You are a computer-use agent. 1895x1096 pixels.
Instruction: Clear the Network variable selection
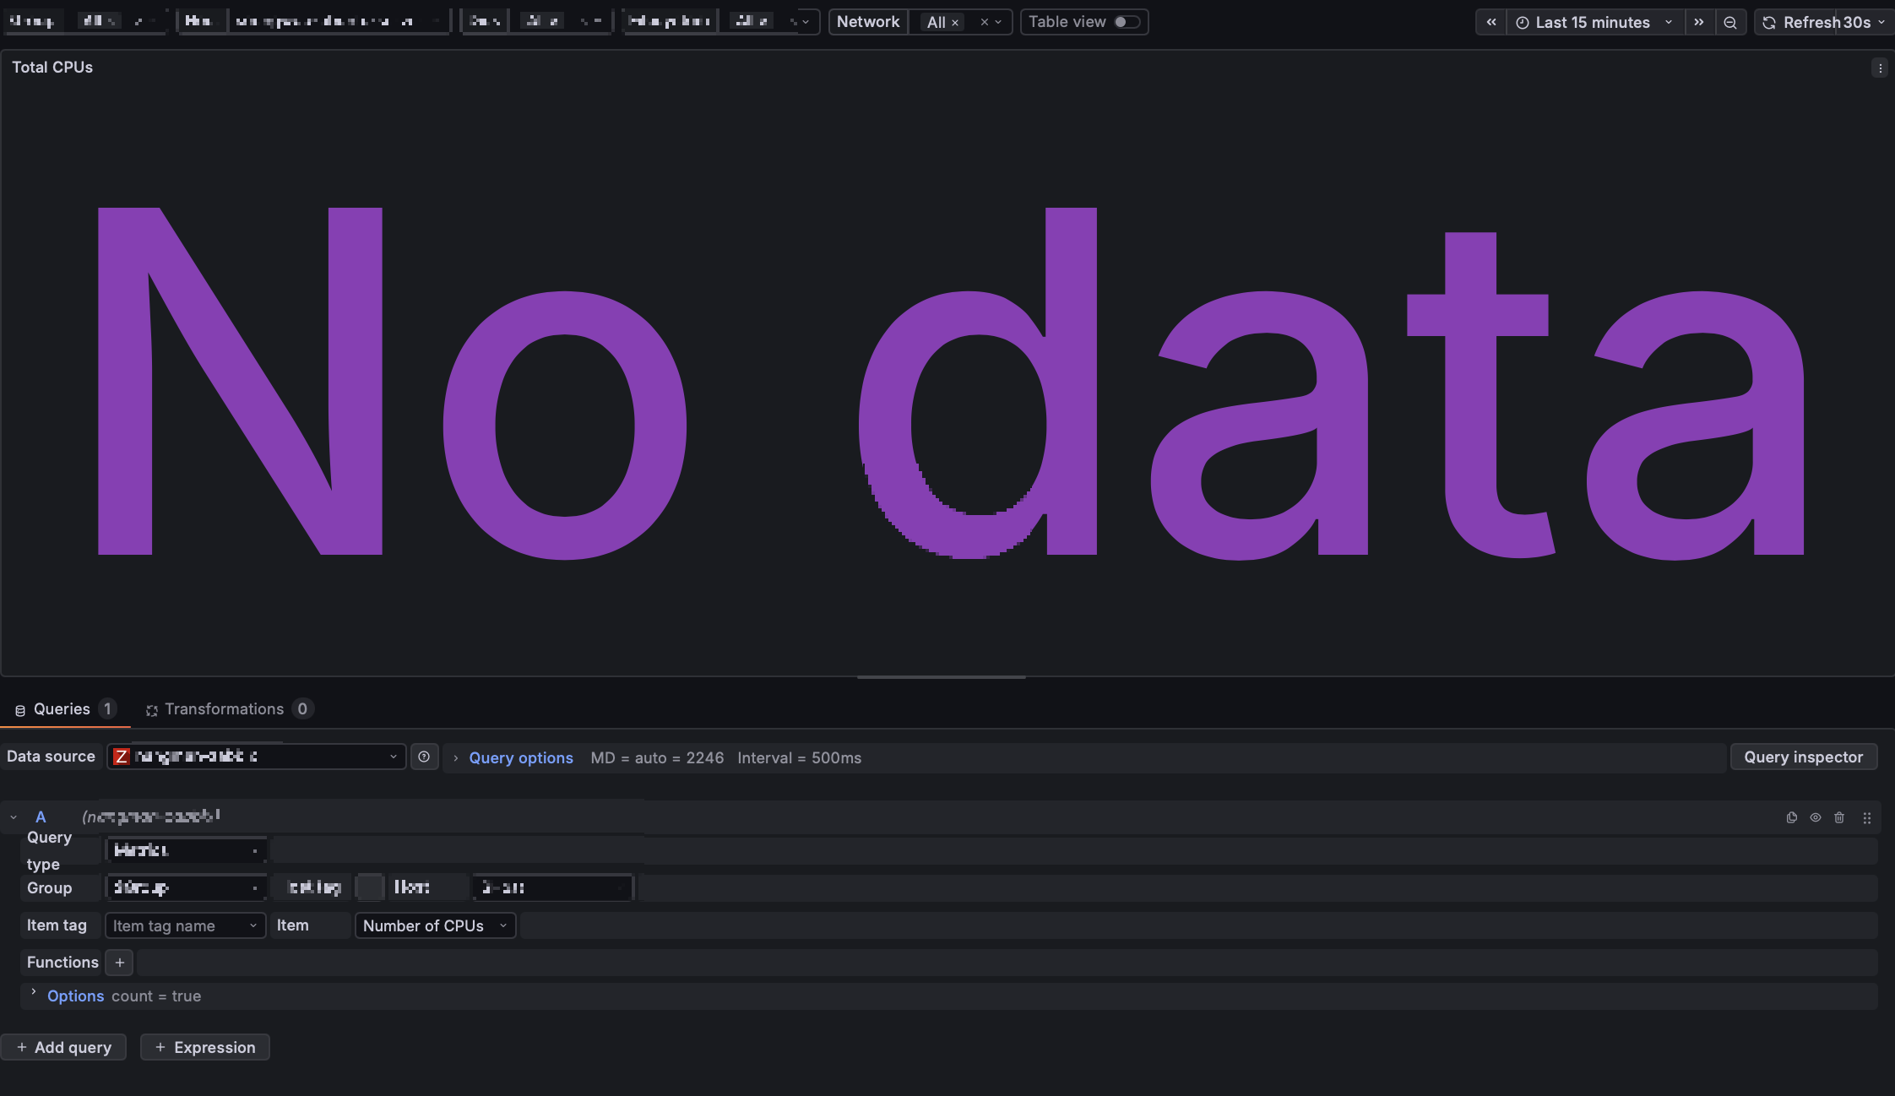984,22
